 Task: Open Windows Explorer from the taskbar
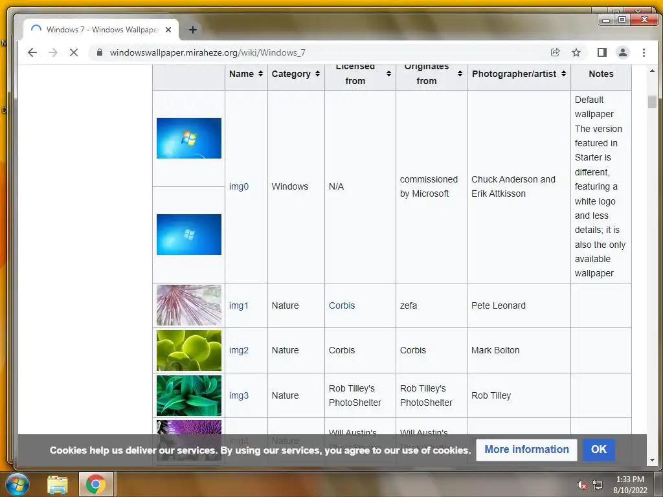click(58, 484)
